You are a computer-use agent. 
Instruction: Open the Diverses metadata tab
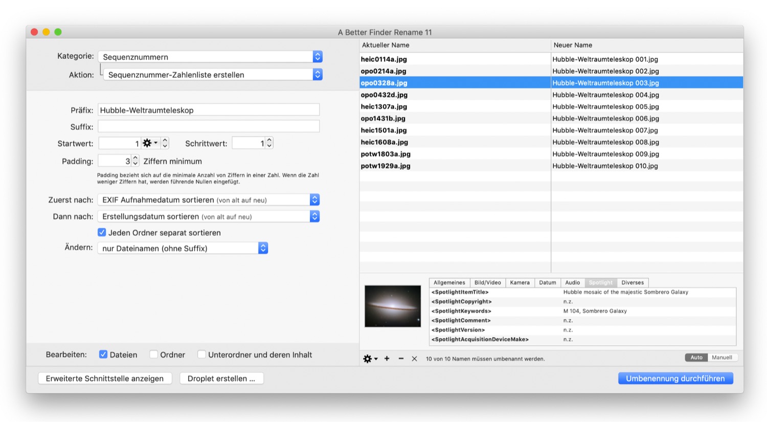coord(633,282)
